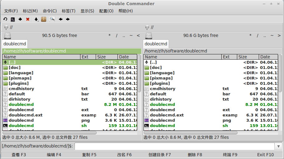284x159 pixels.
Task: Click the left panel .. parent button
Action: pos(124,35)
